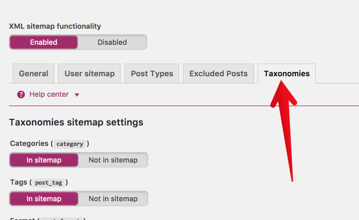Click the XML sitemap functionality label
The width and height of the screenshot is (359, 220).
pos(55,26)
